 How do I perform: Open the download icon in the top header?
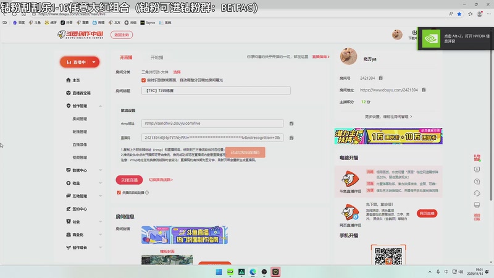click(414, 33)
